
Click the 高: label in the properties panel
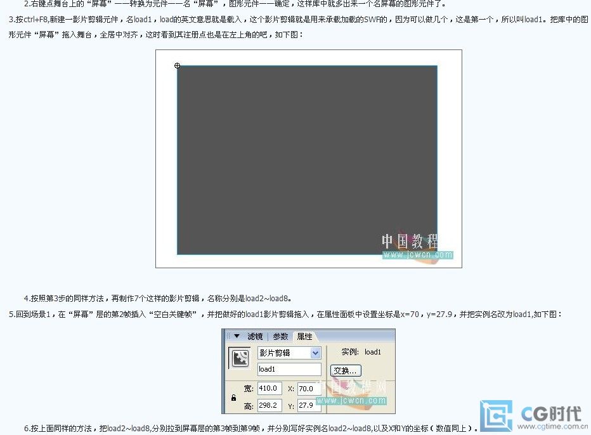(x=249, y=406)
